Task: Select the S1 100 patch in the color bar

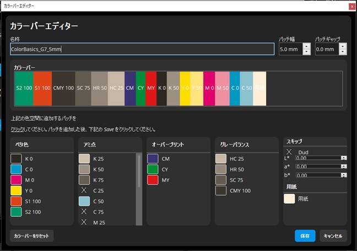Action: click(42, 88)
